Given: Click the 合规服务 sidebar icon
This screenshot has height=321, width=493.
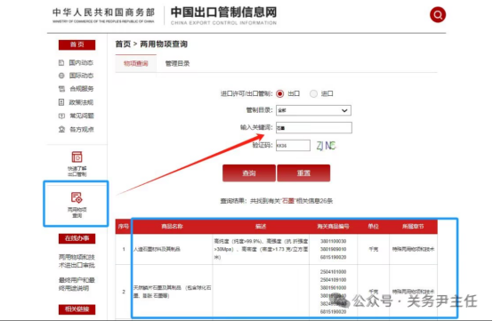Looking at the screenshot, I should point(61,89).
